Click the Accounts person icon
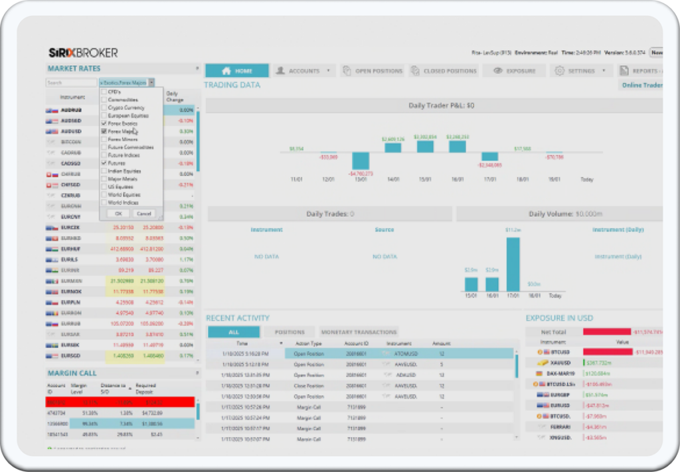 281,71
